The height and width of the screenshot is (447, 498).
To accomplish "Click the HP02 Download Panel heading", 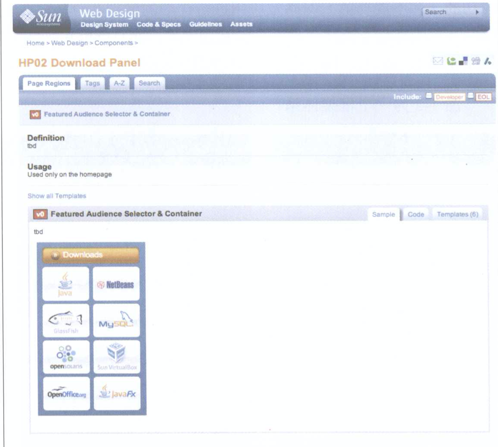I will pyautogui.click(x=79, y=63).
